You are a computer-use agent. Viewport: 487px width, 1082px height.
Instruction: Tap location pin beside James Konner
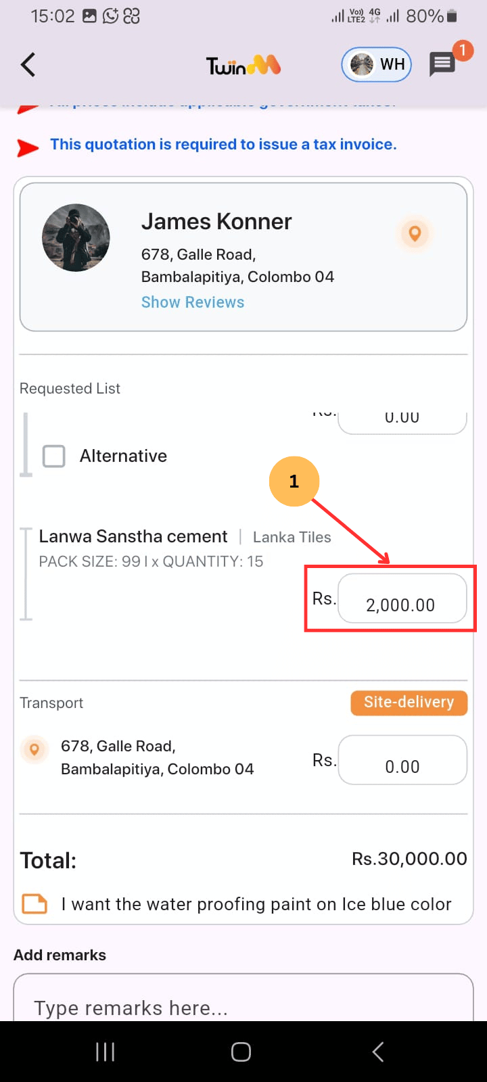click(415, 233)
